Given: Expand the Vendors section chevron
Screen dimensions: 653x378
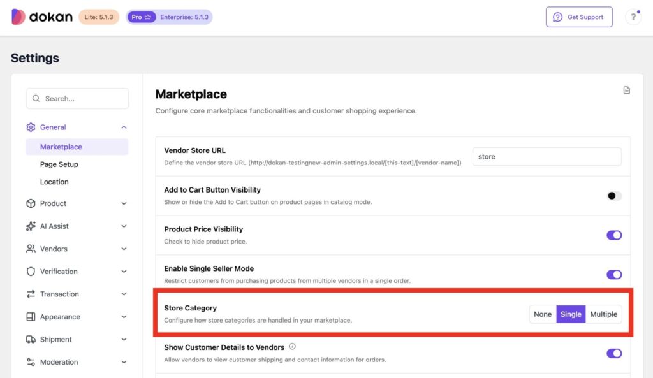Looking at the screenshot, I should pos(124,249).
